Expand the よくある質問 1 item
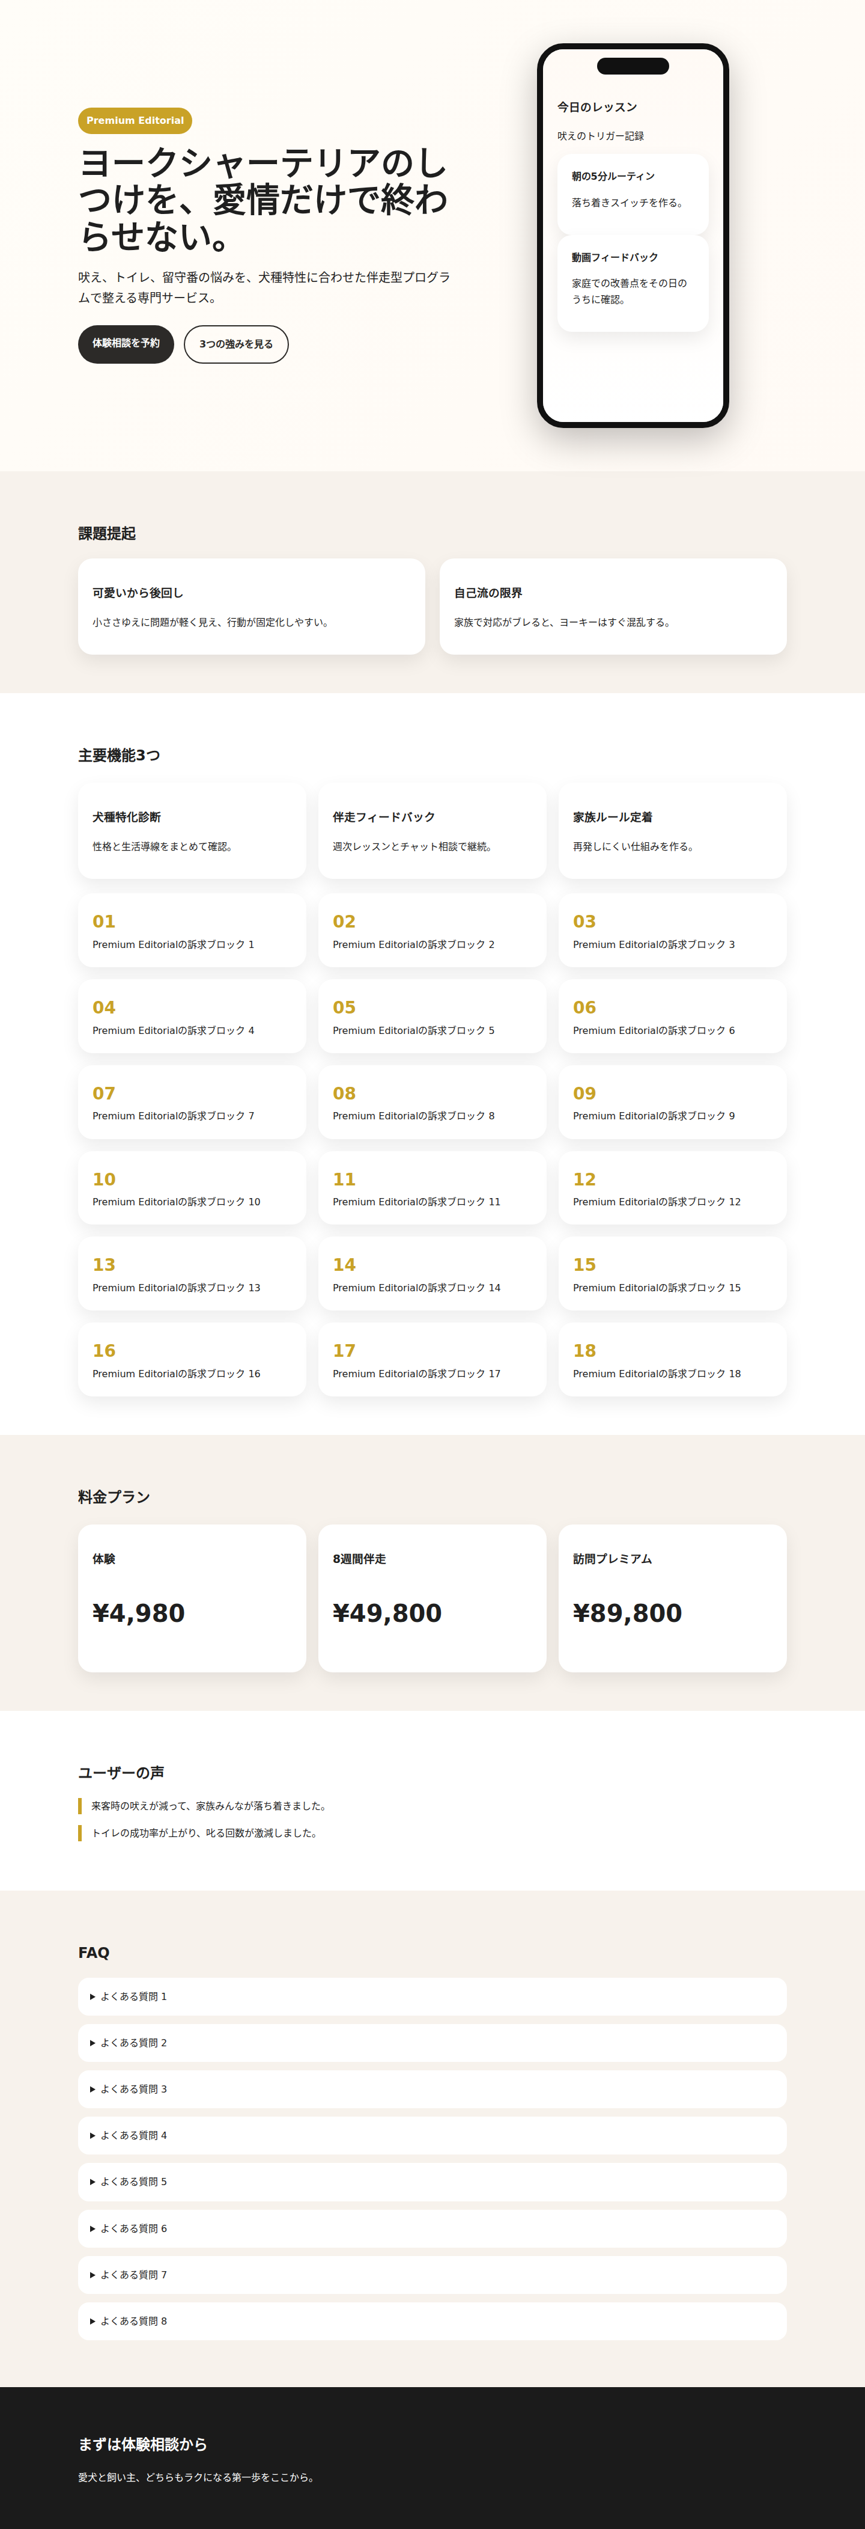 point(431,1996)
